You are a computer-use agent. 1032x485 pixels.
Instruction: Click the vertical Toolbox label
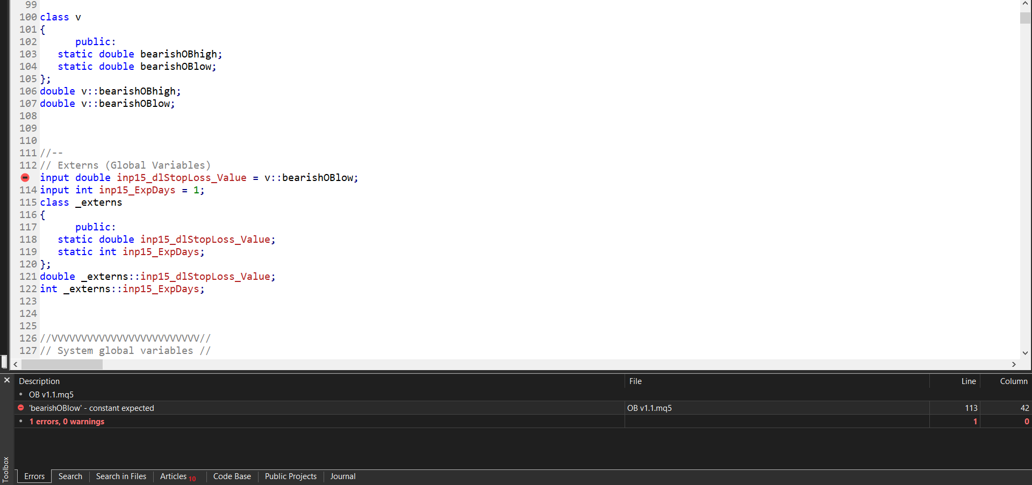[x=6, y=469]
